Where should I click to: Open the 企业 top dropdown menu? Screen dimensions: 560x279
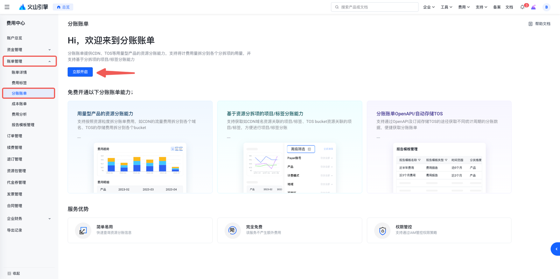pos(429,7)
